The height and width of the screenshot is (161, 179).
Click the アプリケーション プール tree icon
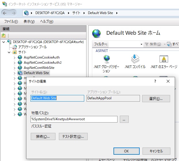tap(15, 47)
